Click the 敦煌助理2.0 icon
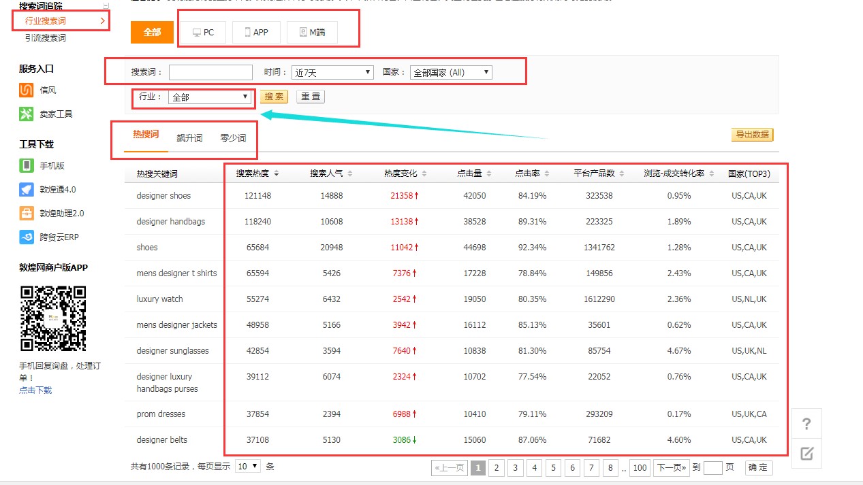Image resolution: width=863 pixels, height=485 pixels. coord(27,213)
